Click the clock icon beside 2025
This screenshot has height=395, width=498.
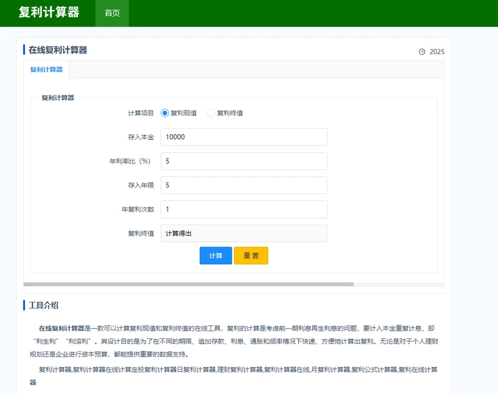422,52
